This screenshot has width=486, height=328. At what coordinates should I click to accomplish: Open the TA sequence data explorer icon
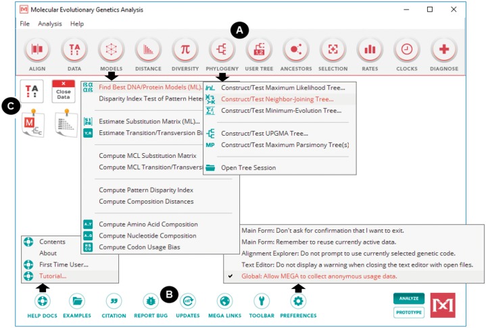click(x=32, y=91)
